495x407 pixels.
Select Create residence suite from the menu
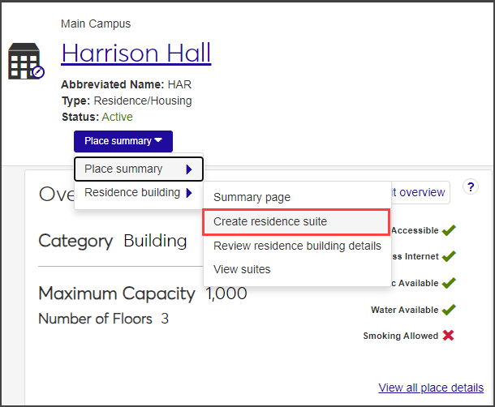270,221
